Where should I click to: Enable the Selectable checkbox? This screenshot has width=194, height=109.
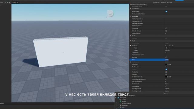(x=166, y=28)
